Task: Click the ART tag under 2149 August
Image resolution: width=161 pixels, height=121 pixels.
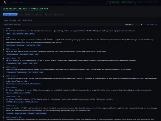Action: [30, 72]
